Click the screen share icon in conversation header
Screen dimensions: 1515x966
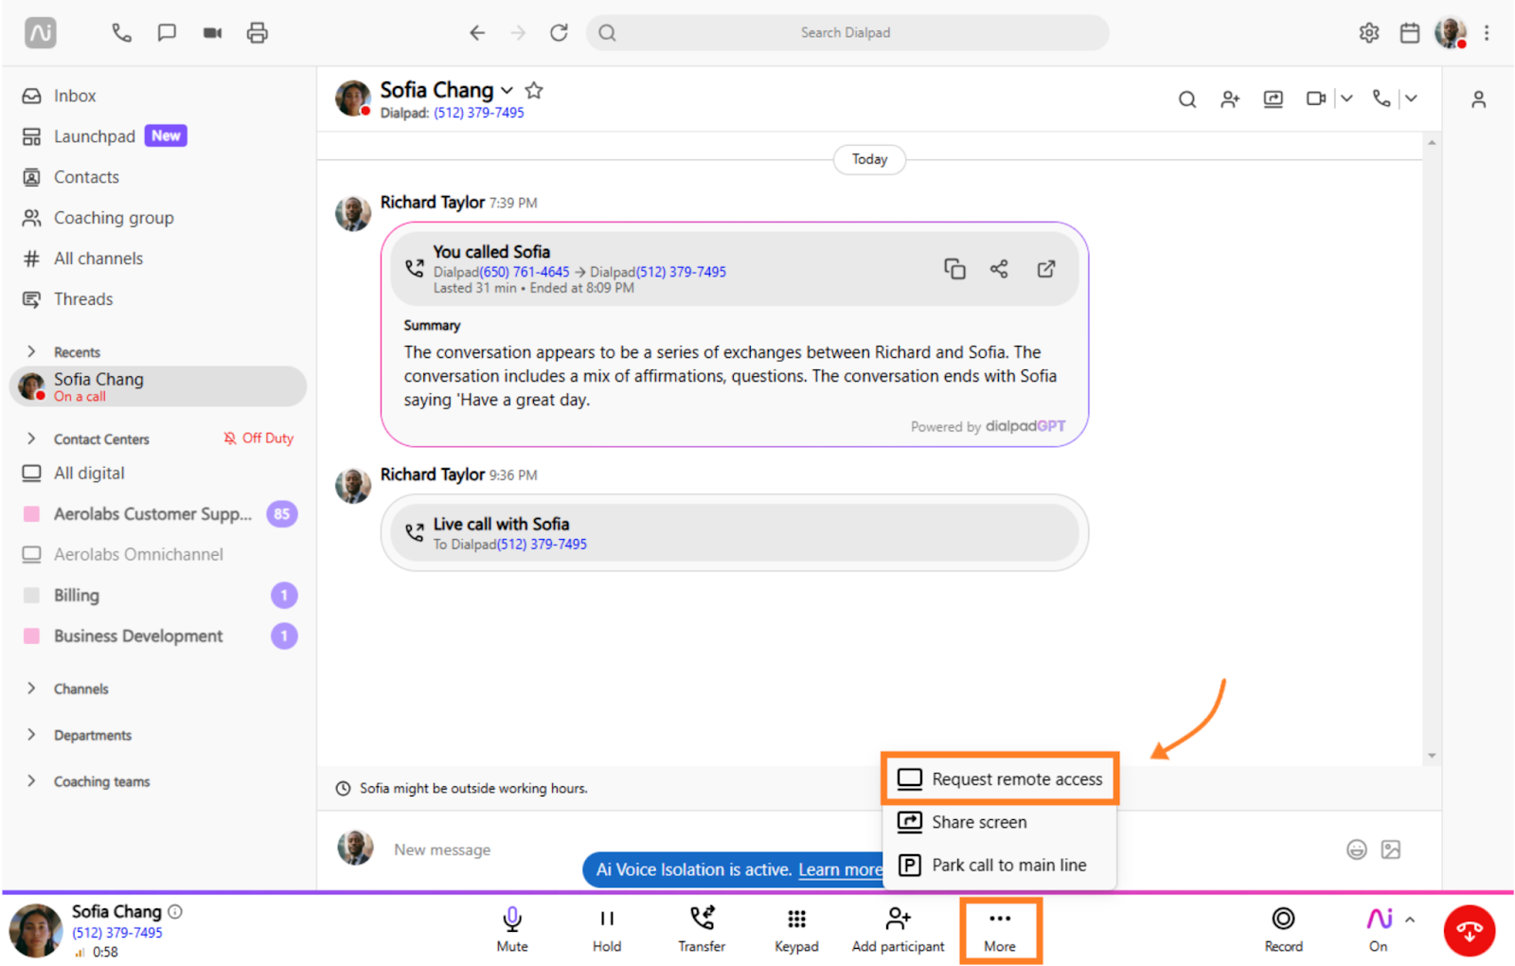click(x=1274, y=98)
